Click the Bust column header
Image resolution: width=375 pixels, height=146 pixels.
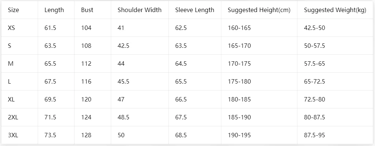pos(87,10)
